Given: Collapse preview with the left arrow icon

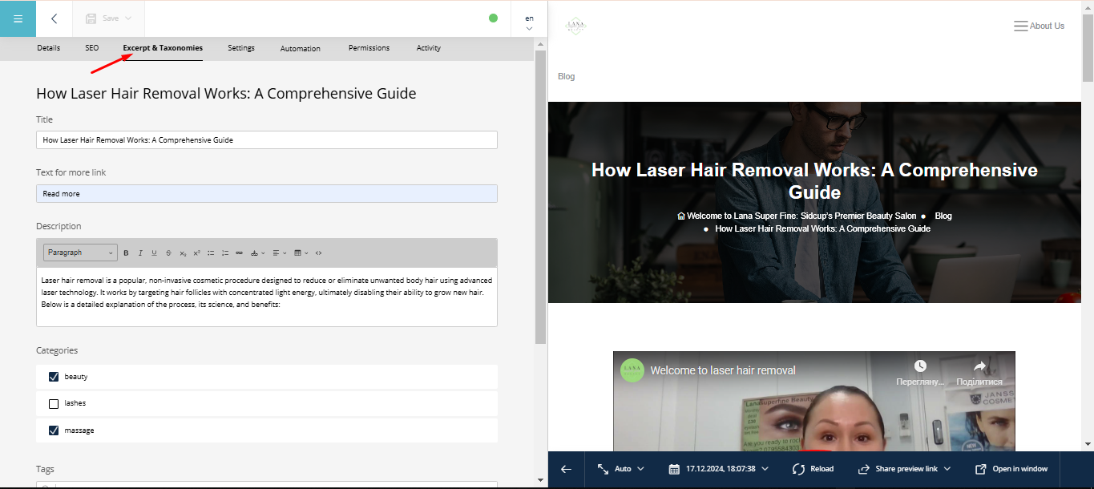Looking at the screenshot, I should 566,469.
